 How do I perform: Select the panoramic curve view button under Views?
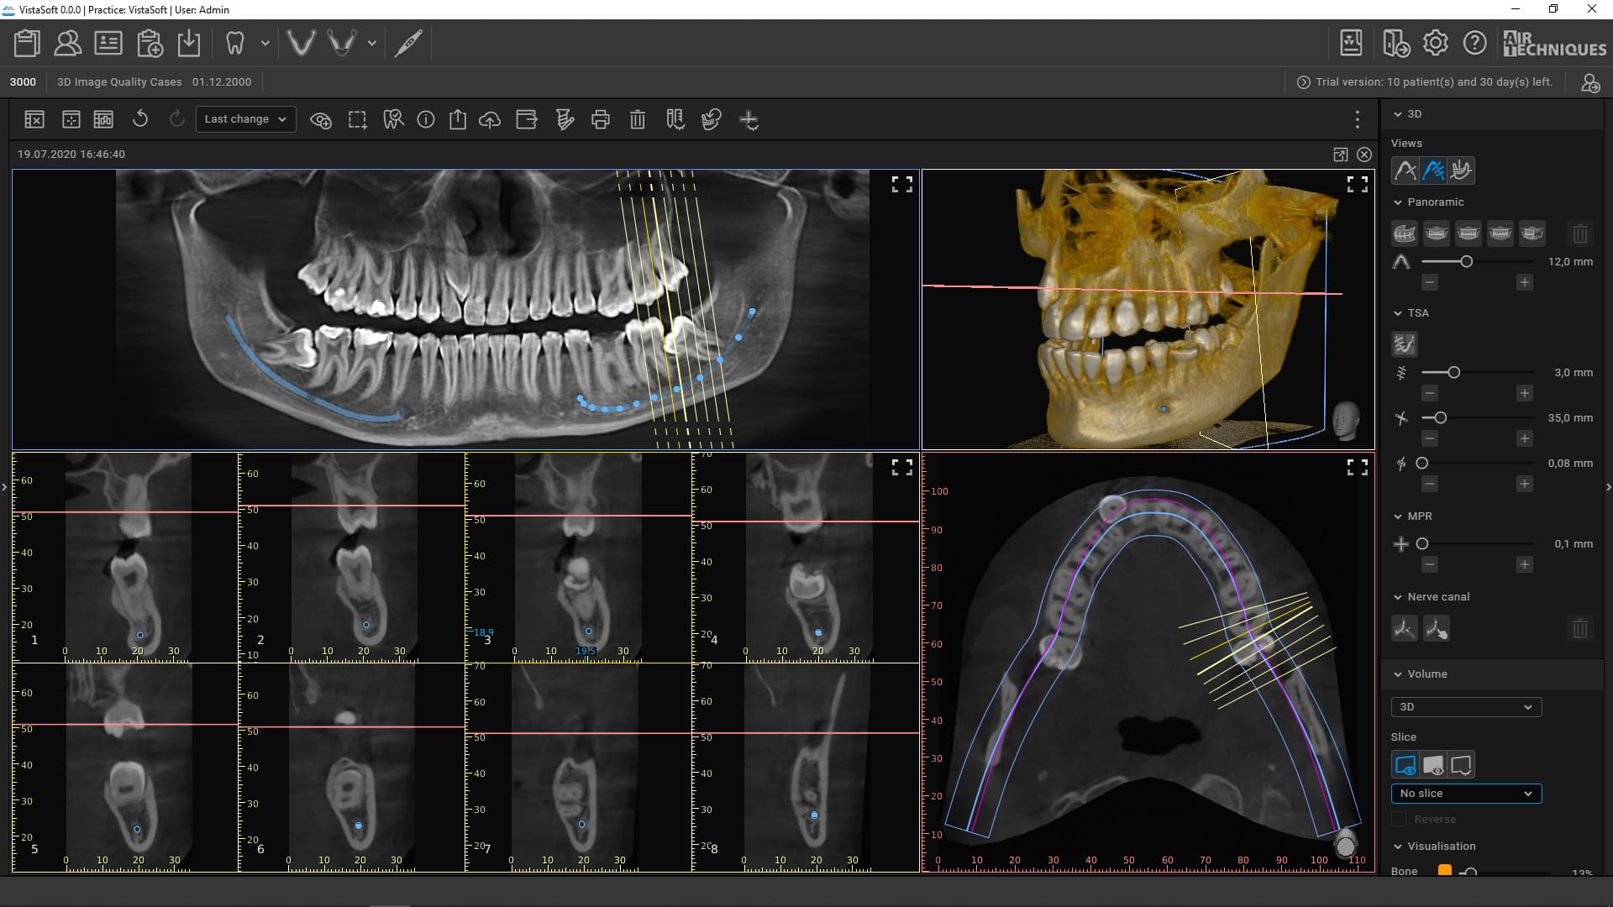click(1405, 170)
